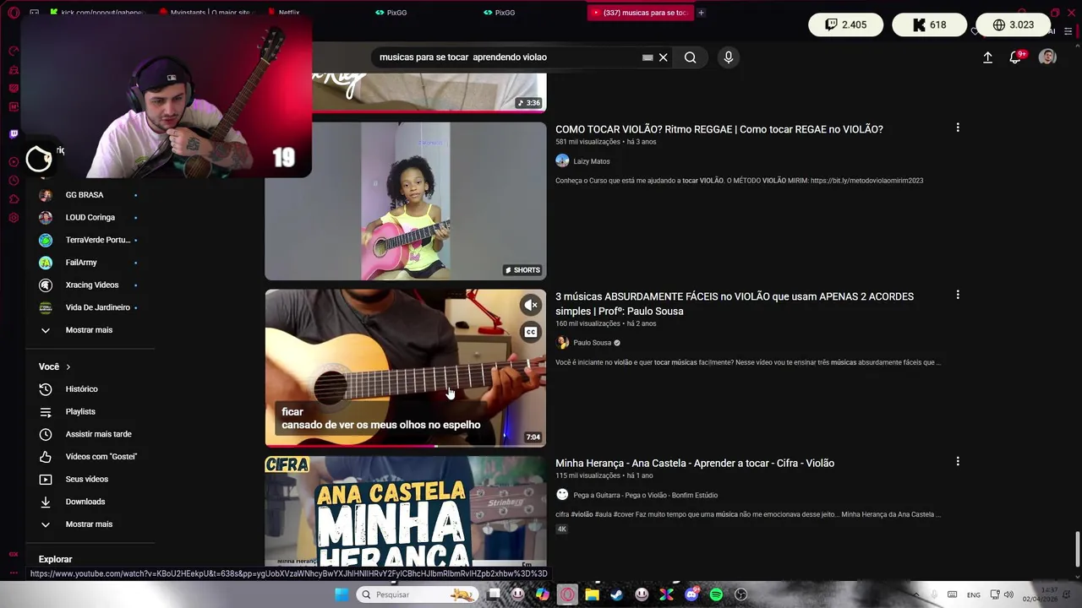The width and height of the screenshot is (1082, 608).
Task: Open the Você section chevron
Action: click(68, 367)
